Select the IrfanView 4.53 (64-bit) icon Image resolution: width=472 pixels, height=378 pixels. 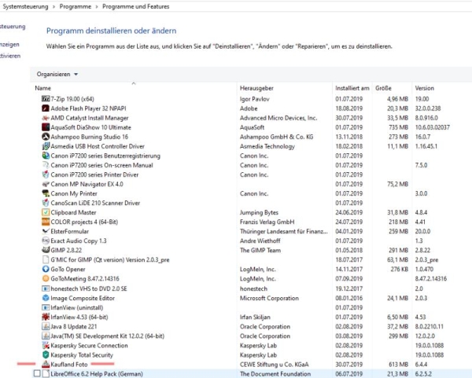[x=45, y=317]
